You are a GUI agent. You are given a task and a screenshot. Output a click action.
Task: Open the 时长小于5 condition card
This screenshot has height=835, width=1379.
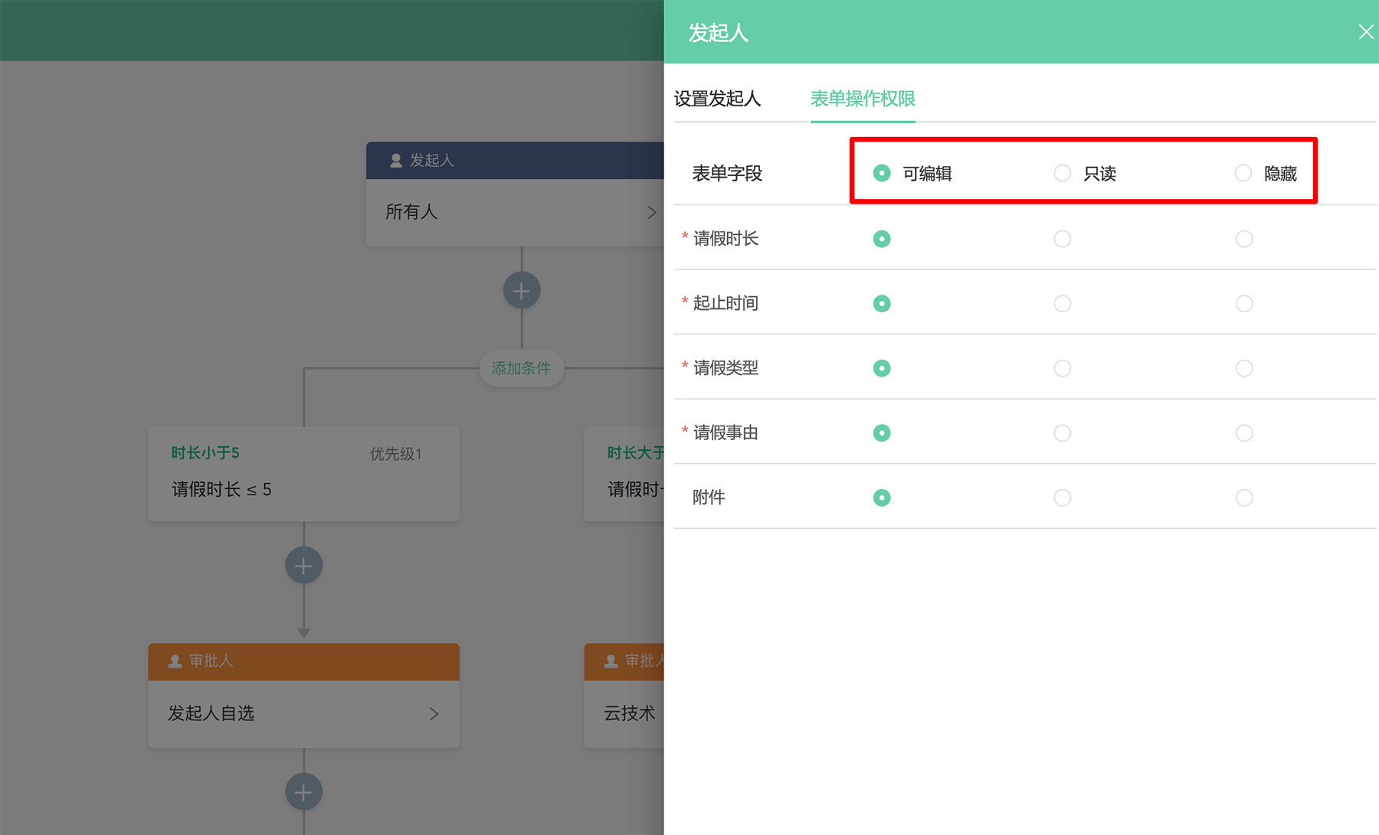tap(303, 474)
